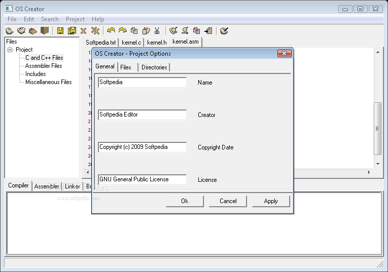Click the editor vertical scrollbar thumb
This screenshot has height=272, width=388.
377,129
